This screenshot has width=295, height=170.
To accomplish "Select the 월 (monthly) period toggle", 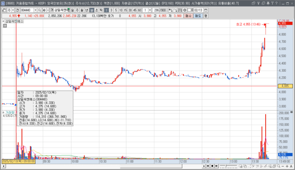I will pos(82,10).
